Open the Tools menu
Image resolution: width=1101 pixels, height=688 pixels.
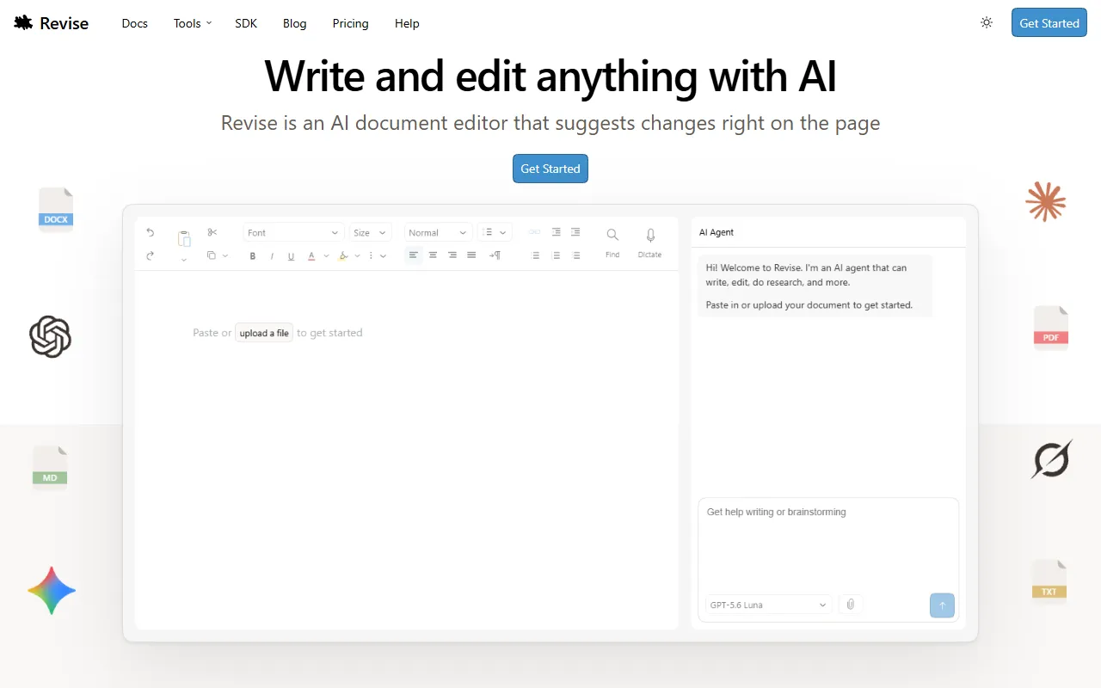pos(193,23)
